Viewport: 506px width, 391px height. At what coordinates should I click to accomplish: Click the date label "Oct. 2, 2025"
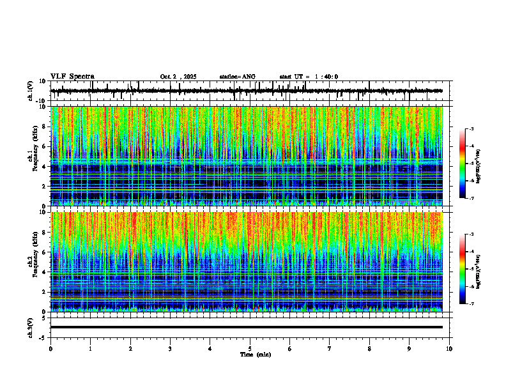(x=178, y=77)
